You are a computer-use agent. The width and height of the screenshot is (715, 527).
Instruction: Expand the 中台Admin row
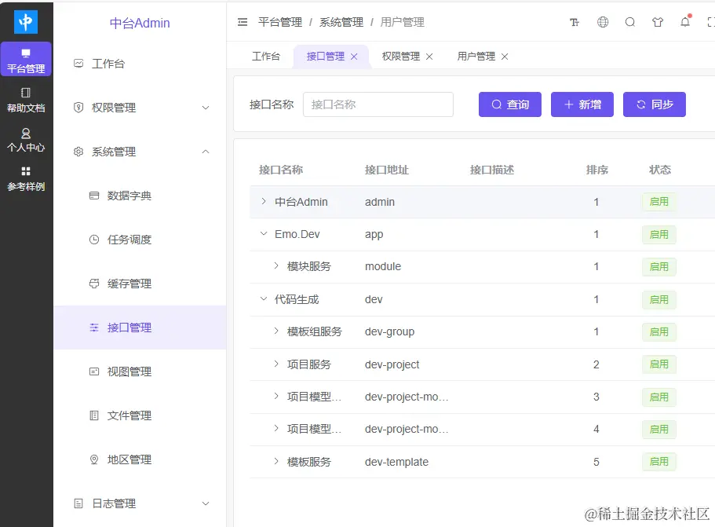[263, 201]
